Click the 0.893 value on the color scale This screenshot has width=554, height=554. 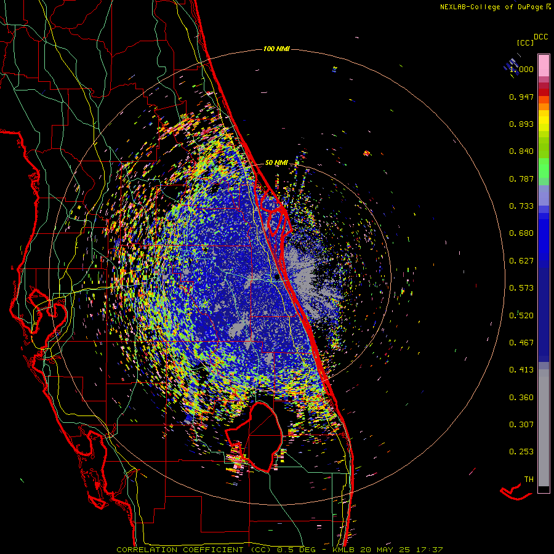coord(521,124)
